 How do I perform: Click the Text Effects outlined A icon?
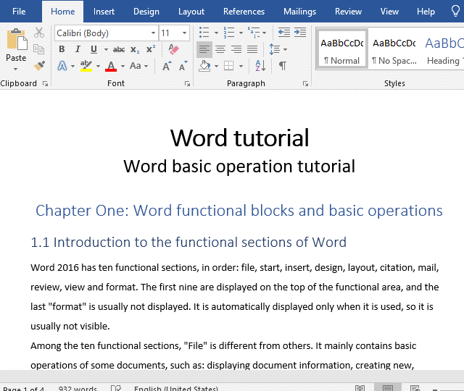pyautogui.click(x=62, y=66)
